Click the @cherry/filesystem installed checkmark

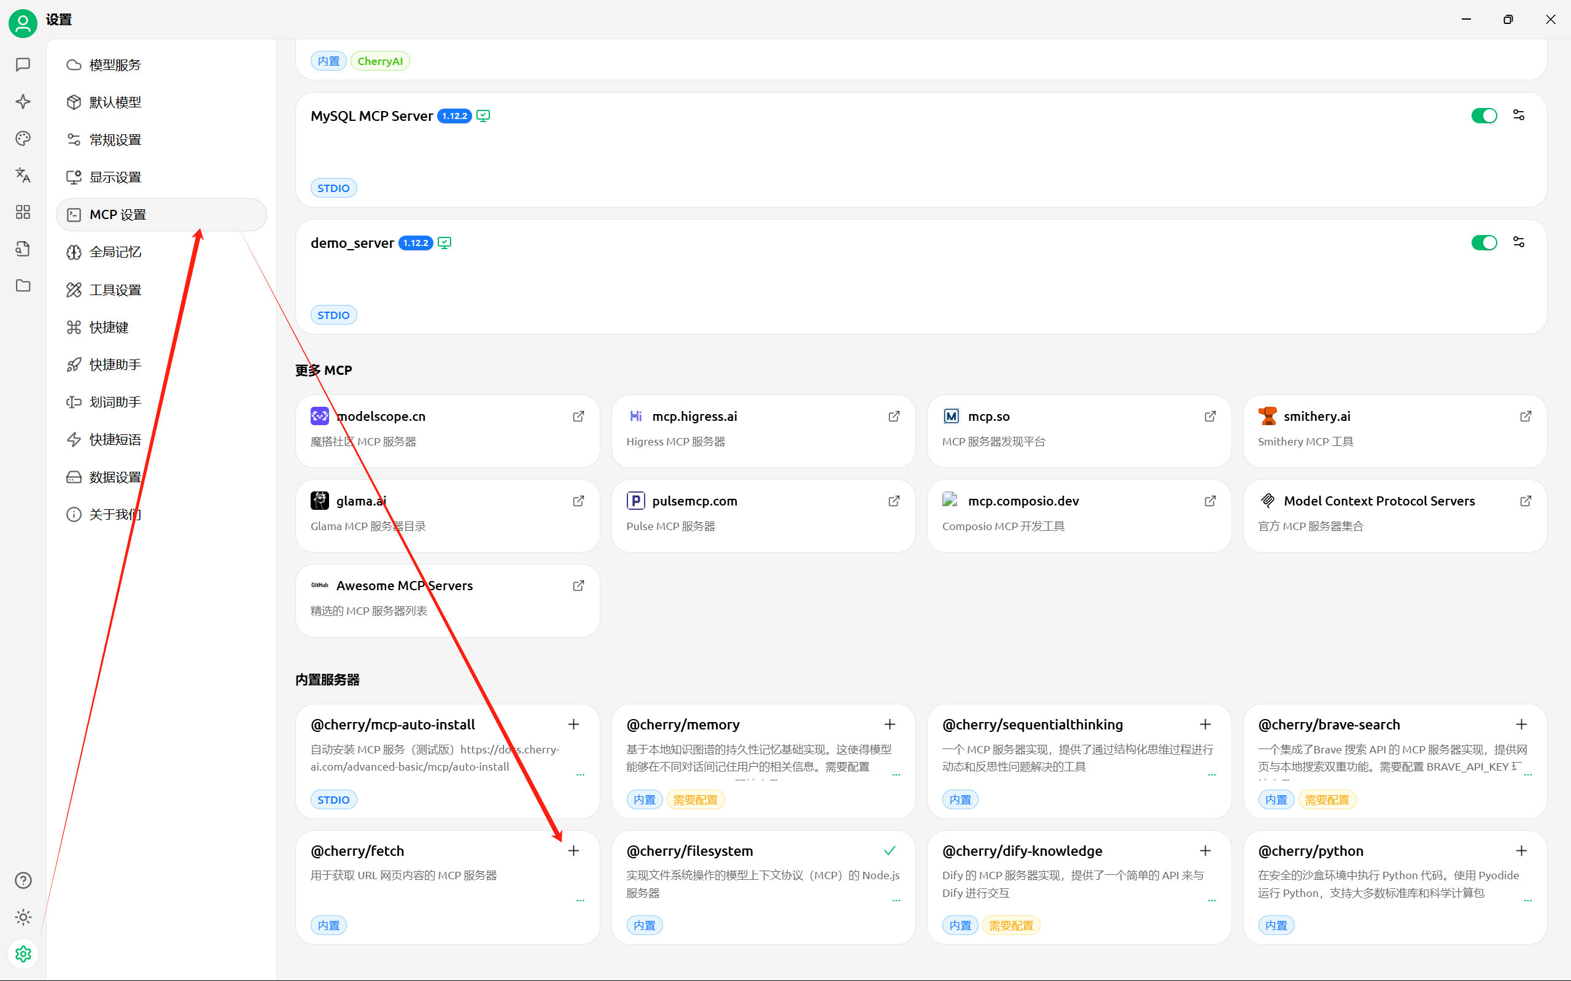(890, 850)
